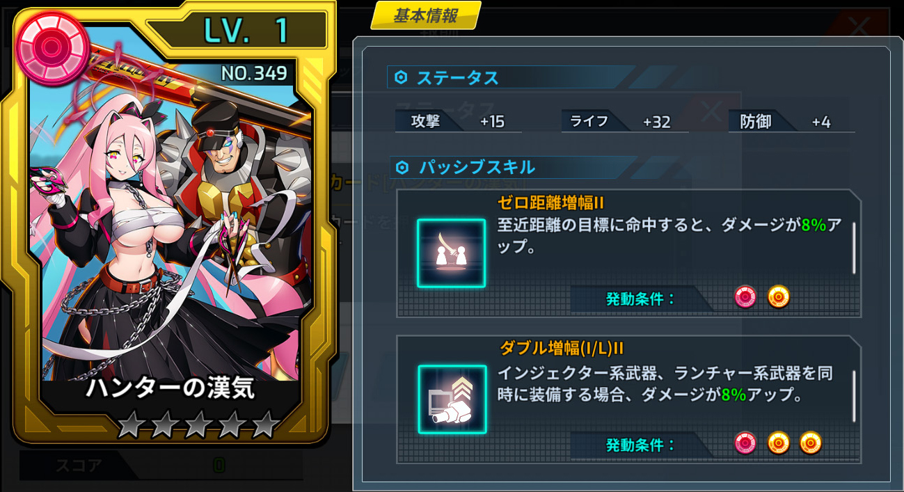Screen dimensions: 904x492
Task: Click hexagon icon beside ステータス header
Action: [x=401, y=77]
